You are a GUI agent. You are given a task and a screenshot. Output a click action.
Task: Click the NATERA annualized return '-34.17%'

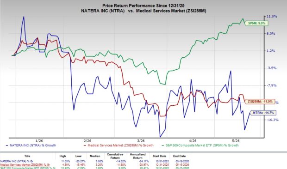tap(143, 162)
